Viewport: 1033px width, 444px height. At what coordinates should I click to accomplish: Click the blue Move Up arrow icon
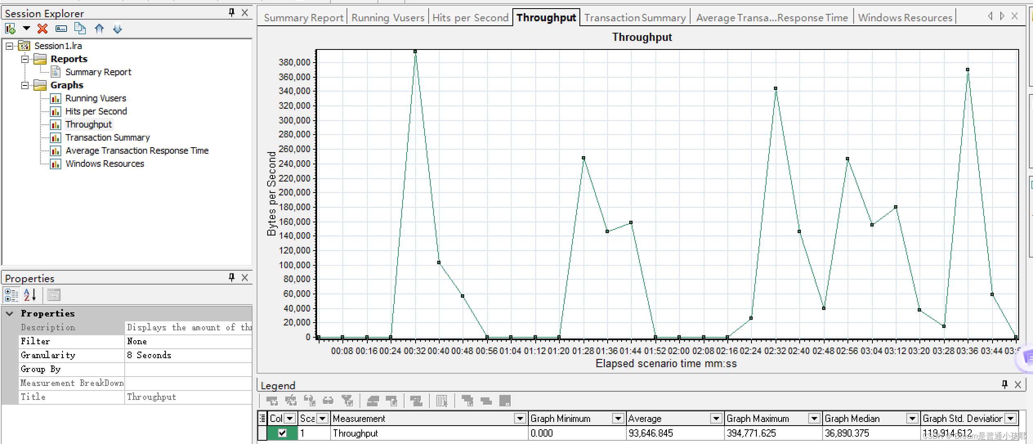coord(99,29)
